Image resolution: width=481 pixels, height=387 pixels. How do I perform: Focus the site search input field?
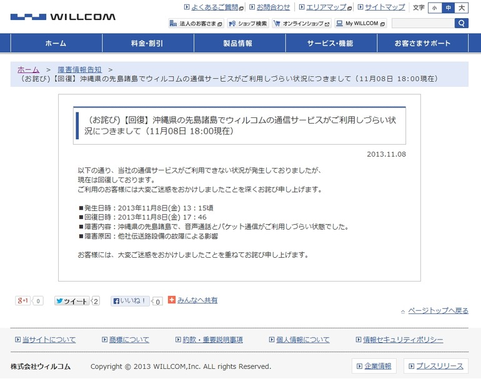click(423, 23)
